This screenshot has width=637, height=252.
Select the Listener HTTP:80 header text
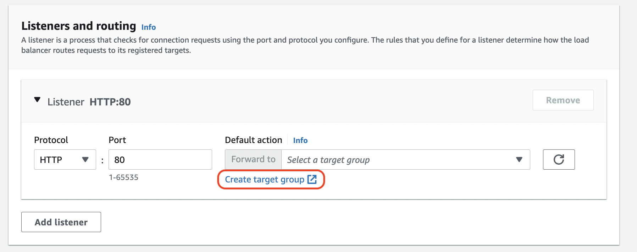[x=89, y=102]
